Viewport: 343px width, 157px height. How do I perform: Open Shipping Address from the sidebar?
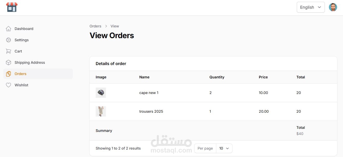click(30, 62)
